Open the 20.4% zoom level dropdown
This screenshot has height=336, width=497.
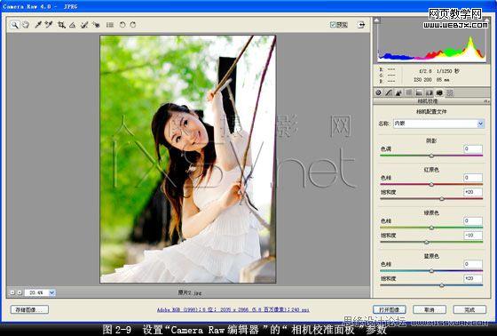point(40,292)
